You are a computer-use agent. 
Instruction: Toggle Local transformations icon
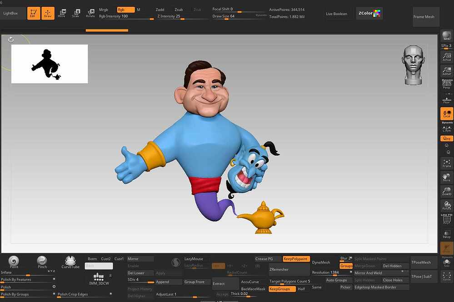(x=447, y=114)
